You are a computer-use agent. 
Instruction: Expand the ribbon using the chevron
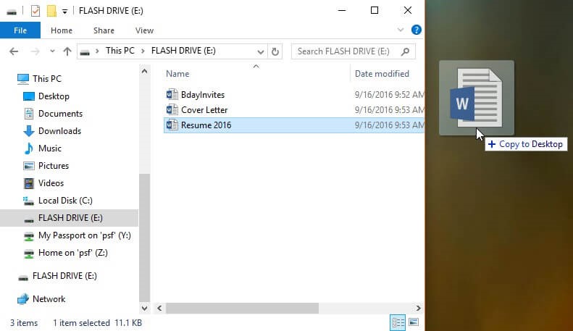pos(401,30)
